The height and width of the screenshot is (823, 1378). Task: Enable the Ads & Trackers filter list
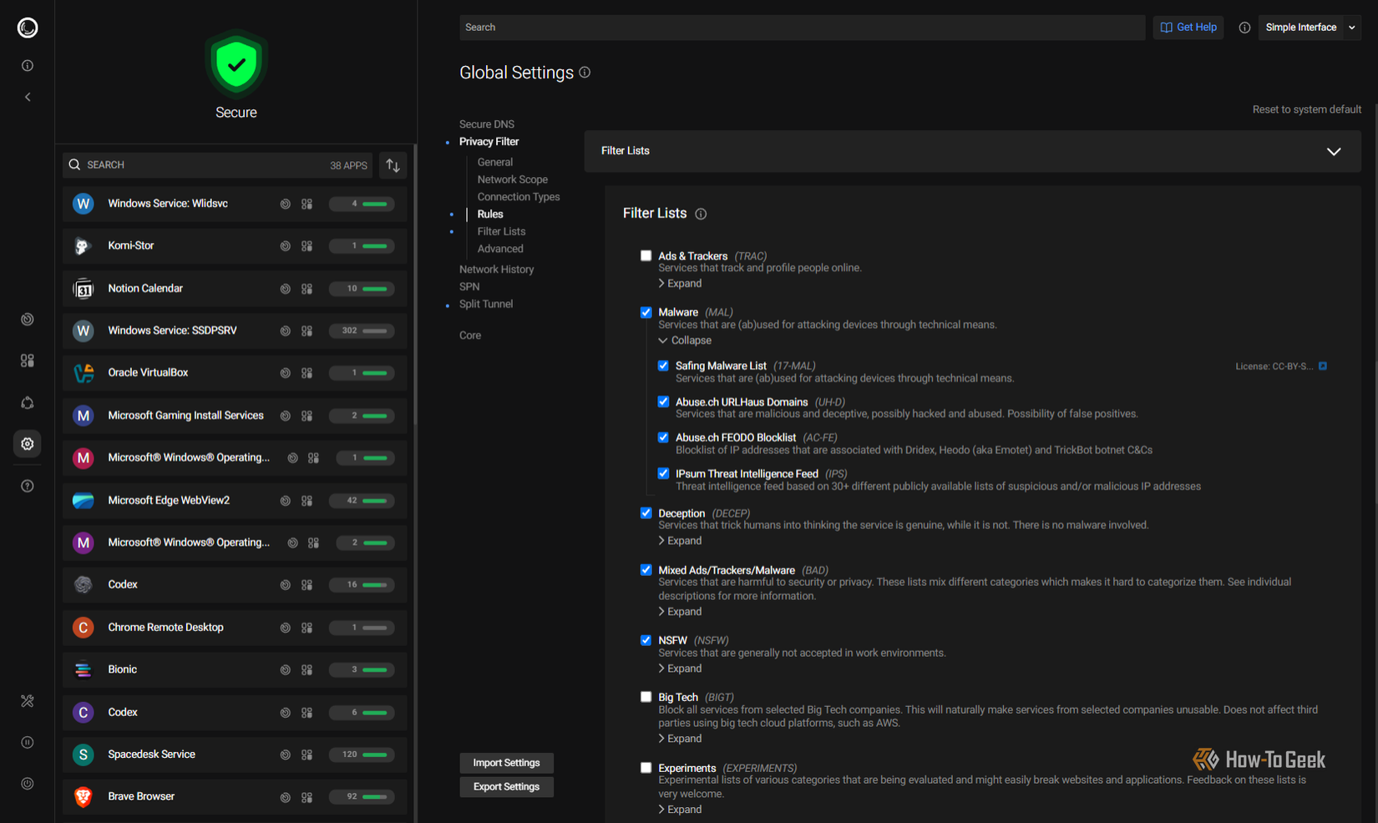click(x=646, y=255)
